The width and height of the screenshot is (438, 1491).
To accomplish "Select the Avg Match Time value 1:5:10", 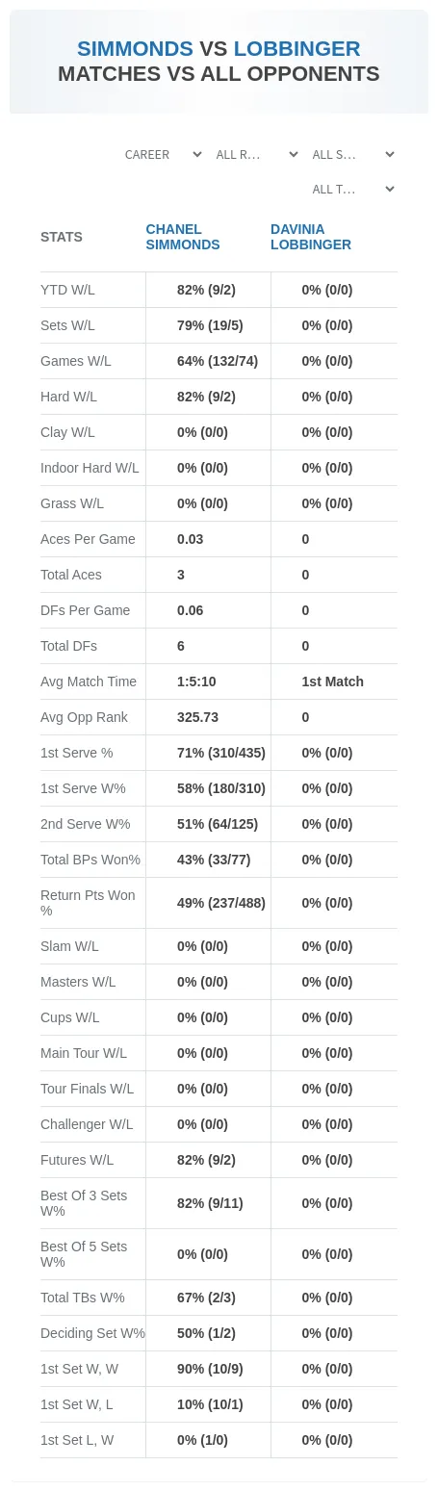I will (196, 681).
